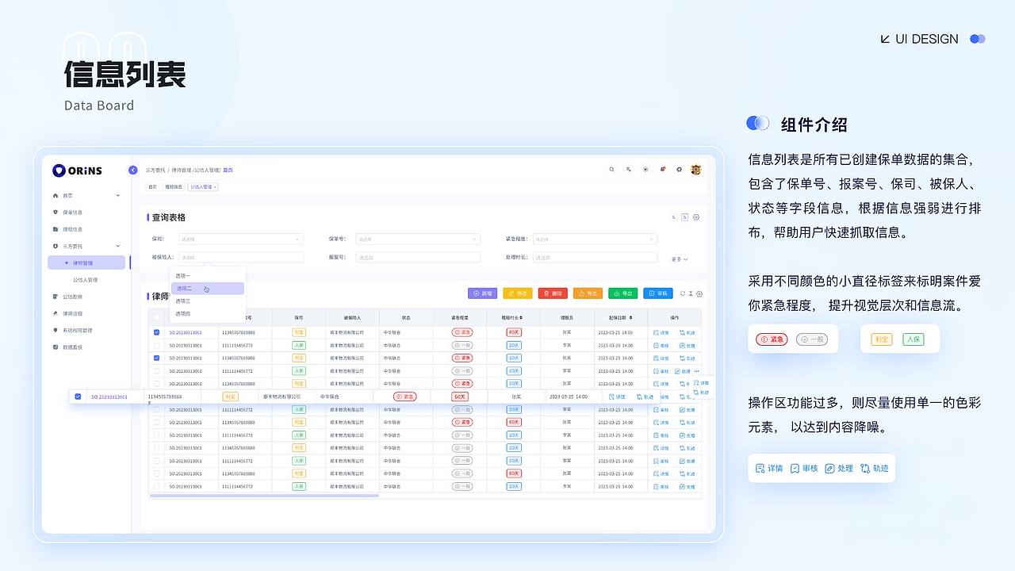Expand the 首页 chevron in the sidebar

click(118, 195)
